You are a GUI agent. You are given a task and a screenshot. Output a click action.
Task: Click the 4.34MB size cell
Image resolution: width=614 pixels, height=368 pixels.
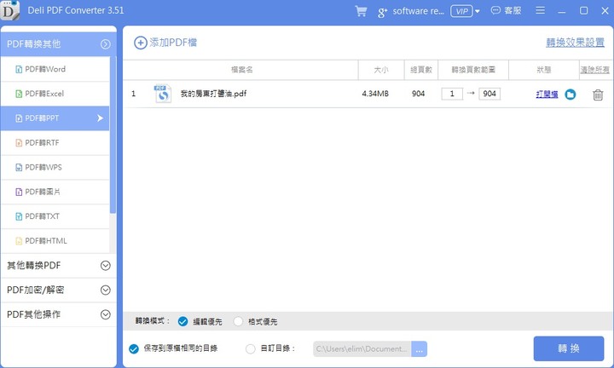[375, 94]
